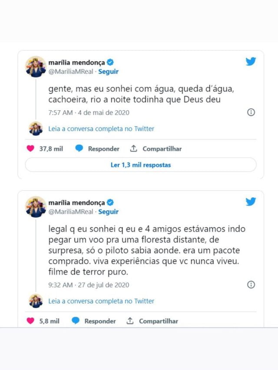This screenshot has width=278, height=370.
Task: Open timestamp 7:57 AM 4 de mai de 2020
Action: click(x=89, y=112)
